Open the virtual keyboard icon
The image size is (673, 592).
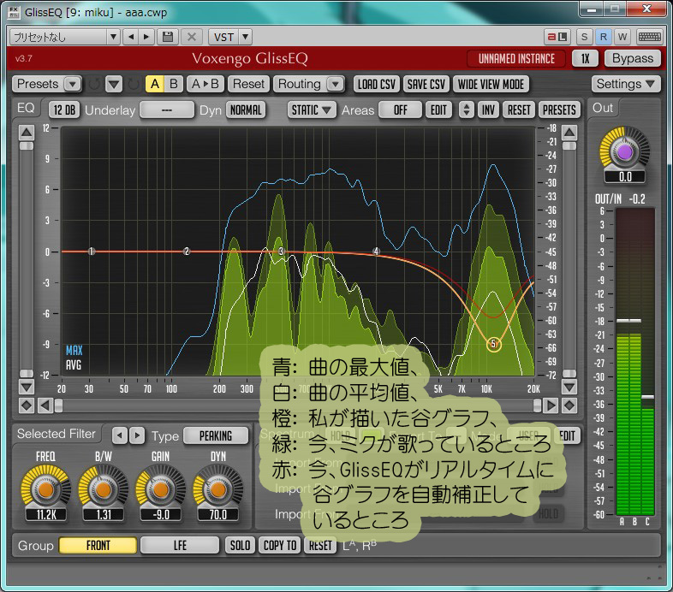pyautogui.click(x=649, y=37)
